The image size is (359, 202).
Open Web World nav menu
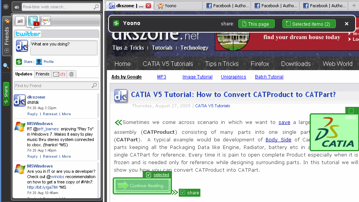[x=337, y=64]
